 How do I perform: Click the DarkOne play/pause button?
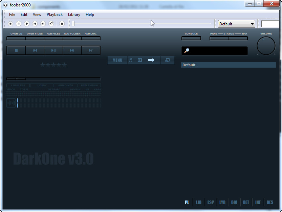(x=53, y=50)
